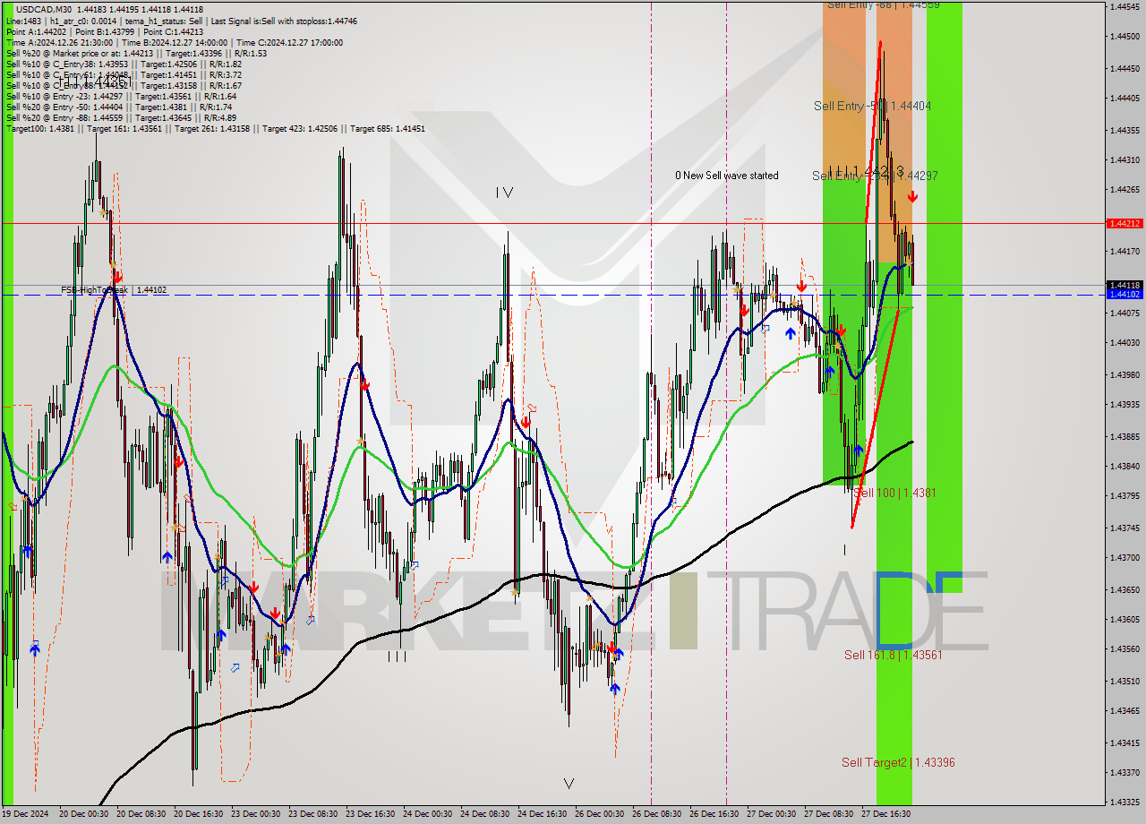The image size is (1146, 824).
Task: Select the 1.44355 price axis label
Action: click(x=1125, y=130)
